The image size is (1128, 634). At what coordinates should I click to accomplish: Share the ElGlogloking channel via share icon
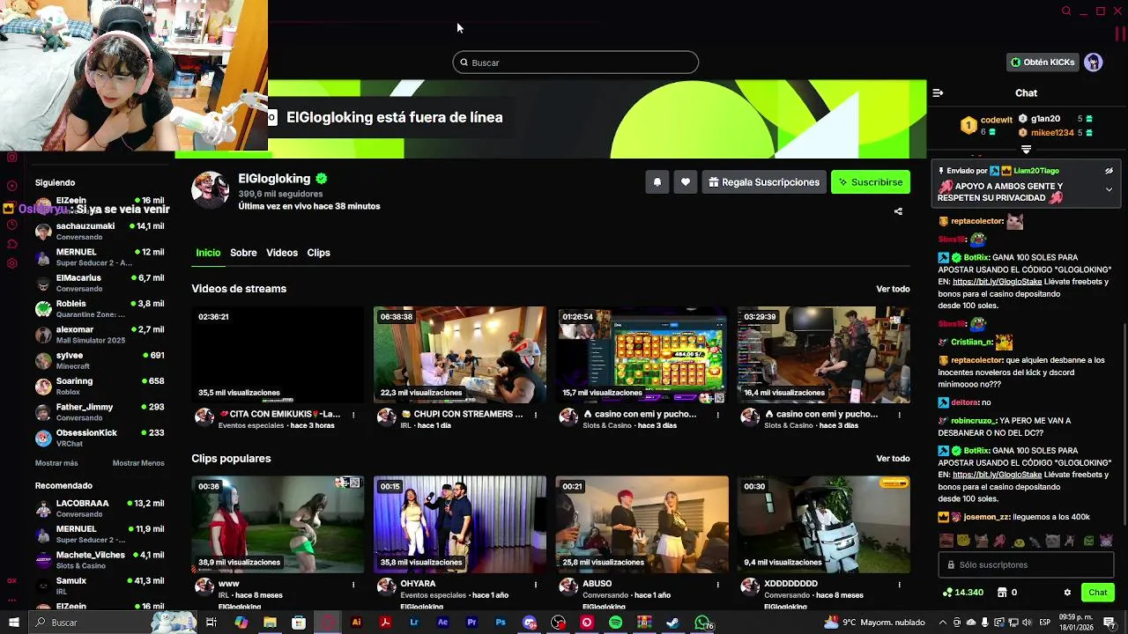[x=898, y=211]
